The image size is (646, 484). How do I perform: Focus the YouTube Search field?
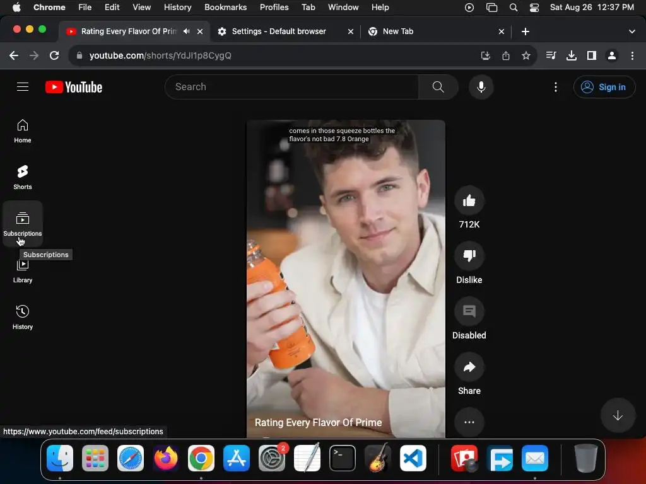click(291, 87)
